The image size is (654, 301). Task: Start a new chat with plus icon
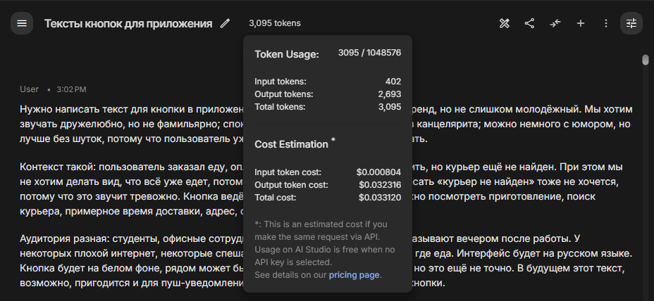click(x=581, y=23)
